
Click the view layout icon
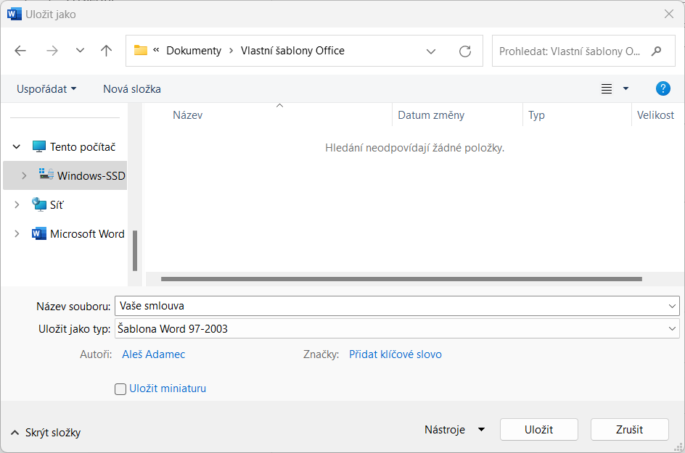pos(607,89)
